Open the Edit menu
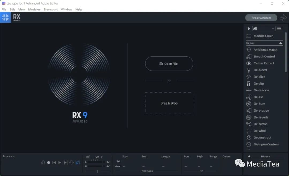 tap(12, 9)
